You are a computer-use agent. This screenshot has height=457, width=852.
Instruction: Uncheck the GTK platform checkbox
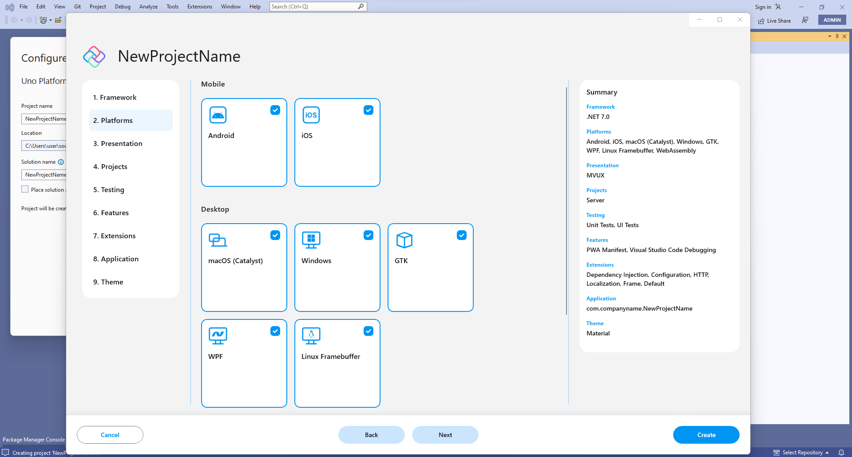click(x=462, y=235)
